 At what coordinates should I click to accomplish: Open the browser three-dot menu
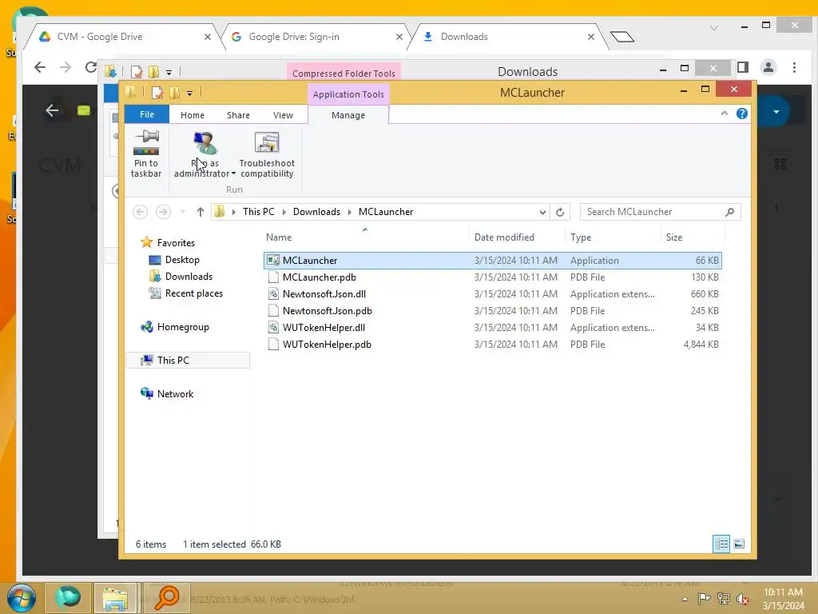coord(794,67)
